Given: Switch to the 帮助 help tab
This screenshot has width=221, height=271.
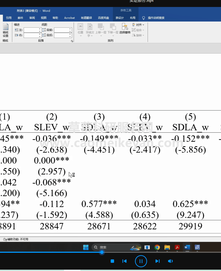Looking at the screenshot, I should [x=55, y=18].
